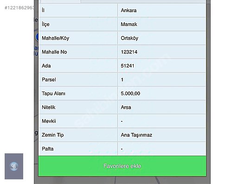Click the İlçe row label
Image resolution: width=245 pixels, height=184 pixels.
tap(45, 24)
